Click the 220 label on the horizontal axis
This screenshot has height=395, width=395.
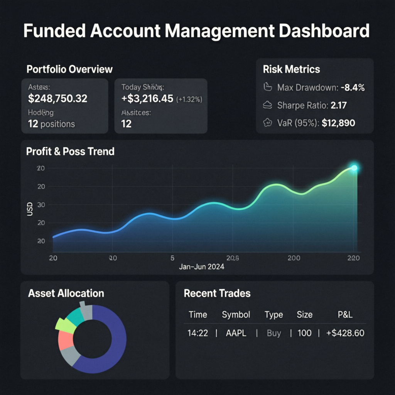pyautogui.click(x=353, y=258)
